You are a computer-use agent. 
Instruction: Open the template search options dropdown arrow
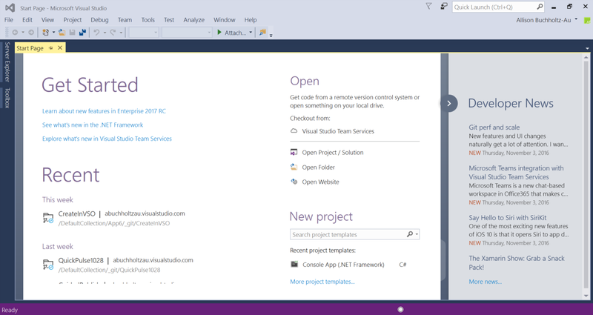[x=417, y=234]
